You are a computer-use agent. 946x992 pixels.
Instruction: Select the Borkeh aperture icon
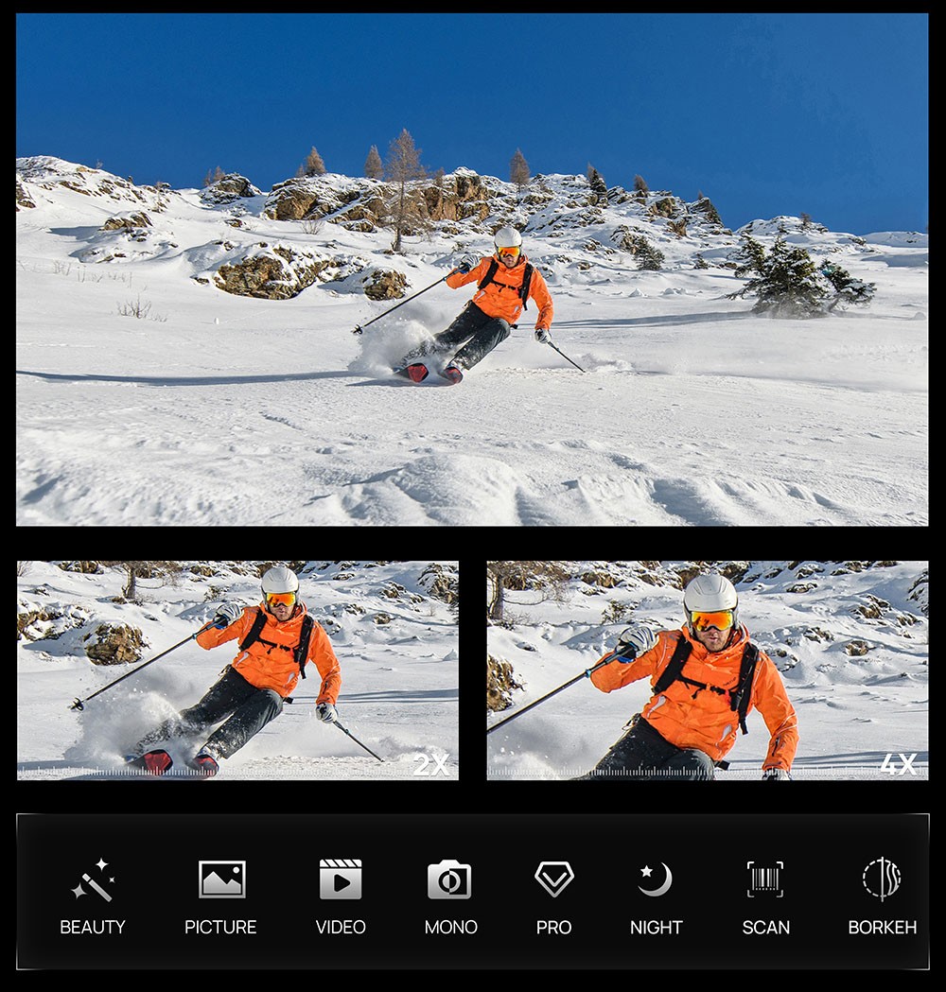[x=882, y=879]
